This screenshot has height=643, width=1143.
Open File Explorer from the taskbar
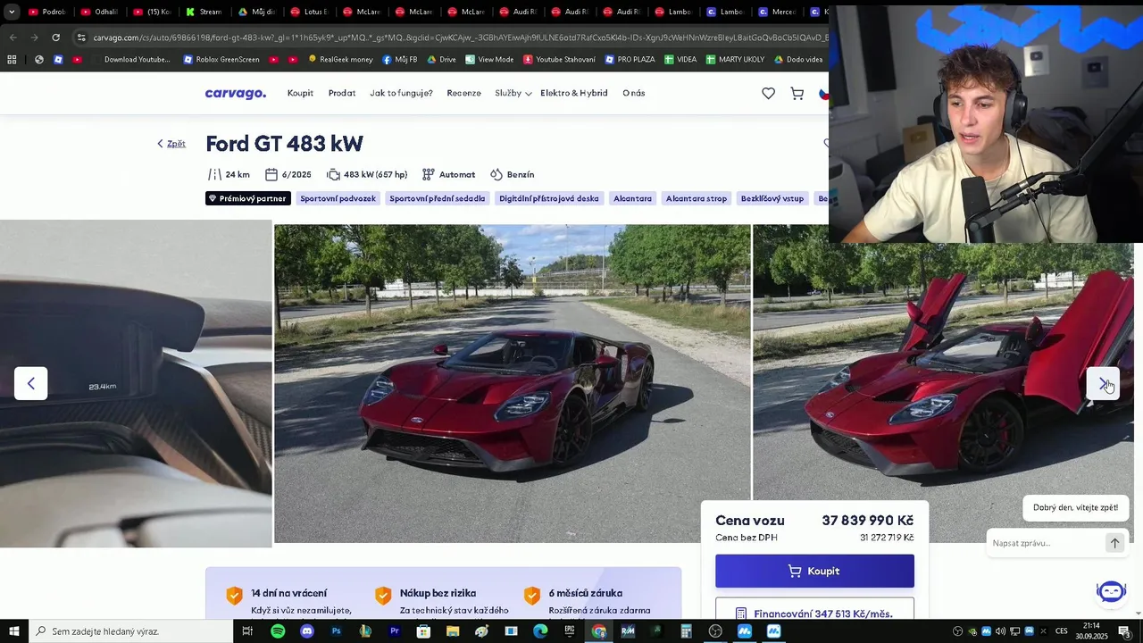pyautogui.click(x=453, y=631)
